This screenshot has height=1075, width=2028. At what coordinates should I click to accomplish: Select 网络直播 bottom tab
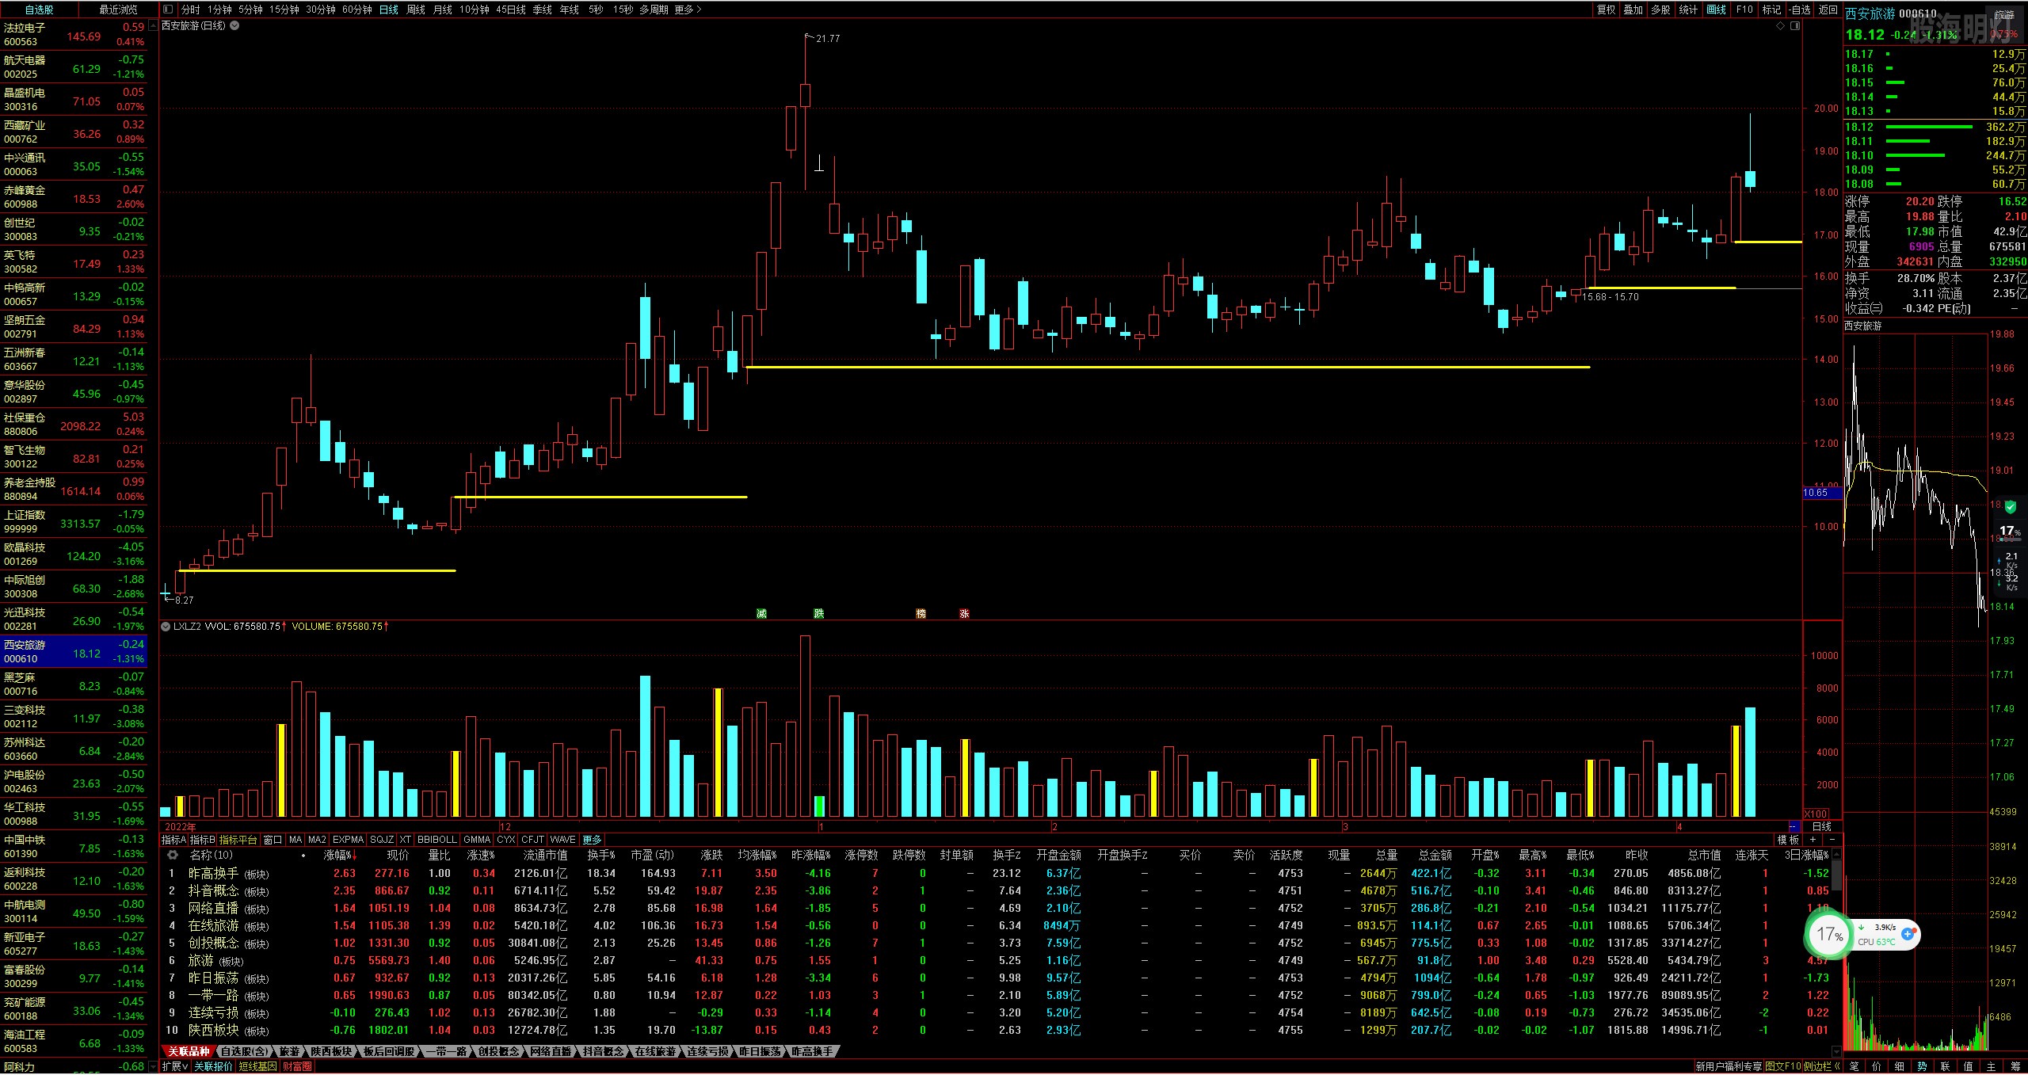coord(551,1051)
